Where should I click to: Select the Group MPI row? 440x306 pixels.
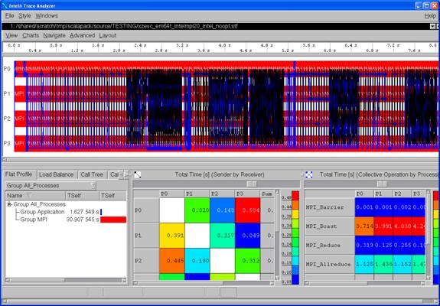point(66,220)
